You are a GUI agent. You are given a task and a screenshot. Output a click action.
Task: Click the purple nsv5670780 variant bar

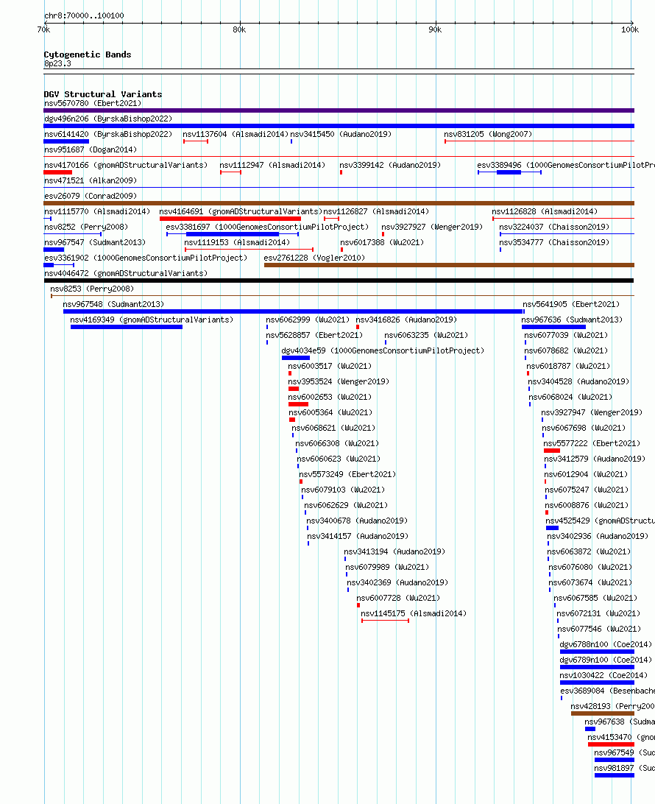339,110
